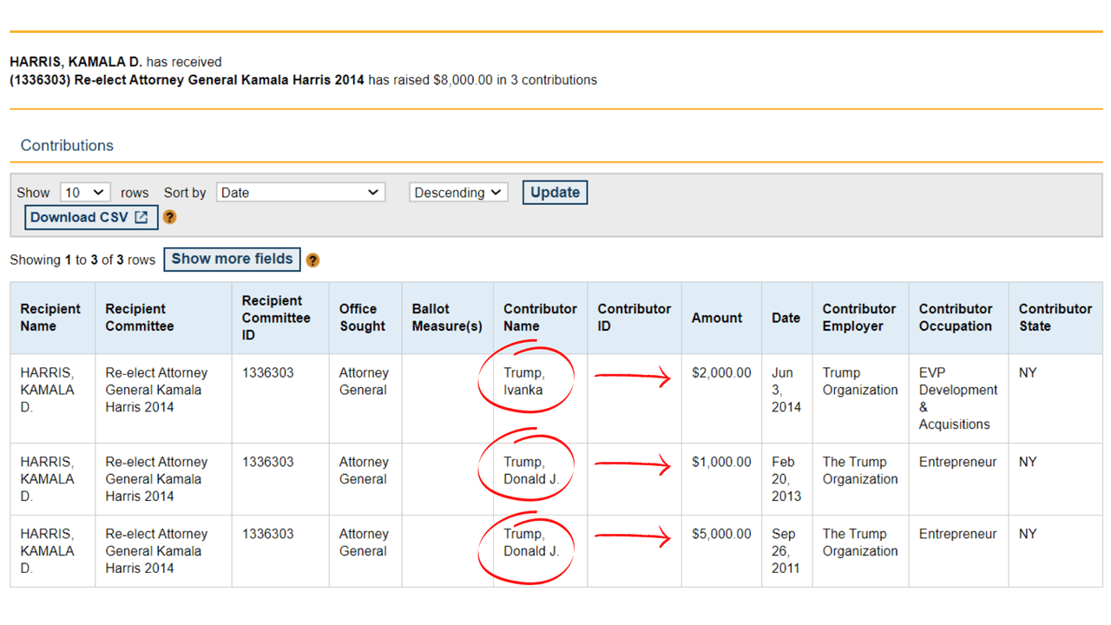This screenshot has width=1111, height=625.
Task: Click the Download CSV button
Action: [90, 217]
